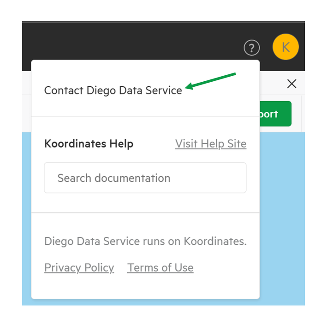332x332 pixels.
Task: Open the help question mark icon
Action: pos(252,48)
